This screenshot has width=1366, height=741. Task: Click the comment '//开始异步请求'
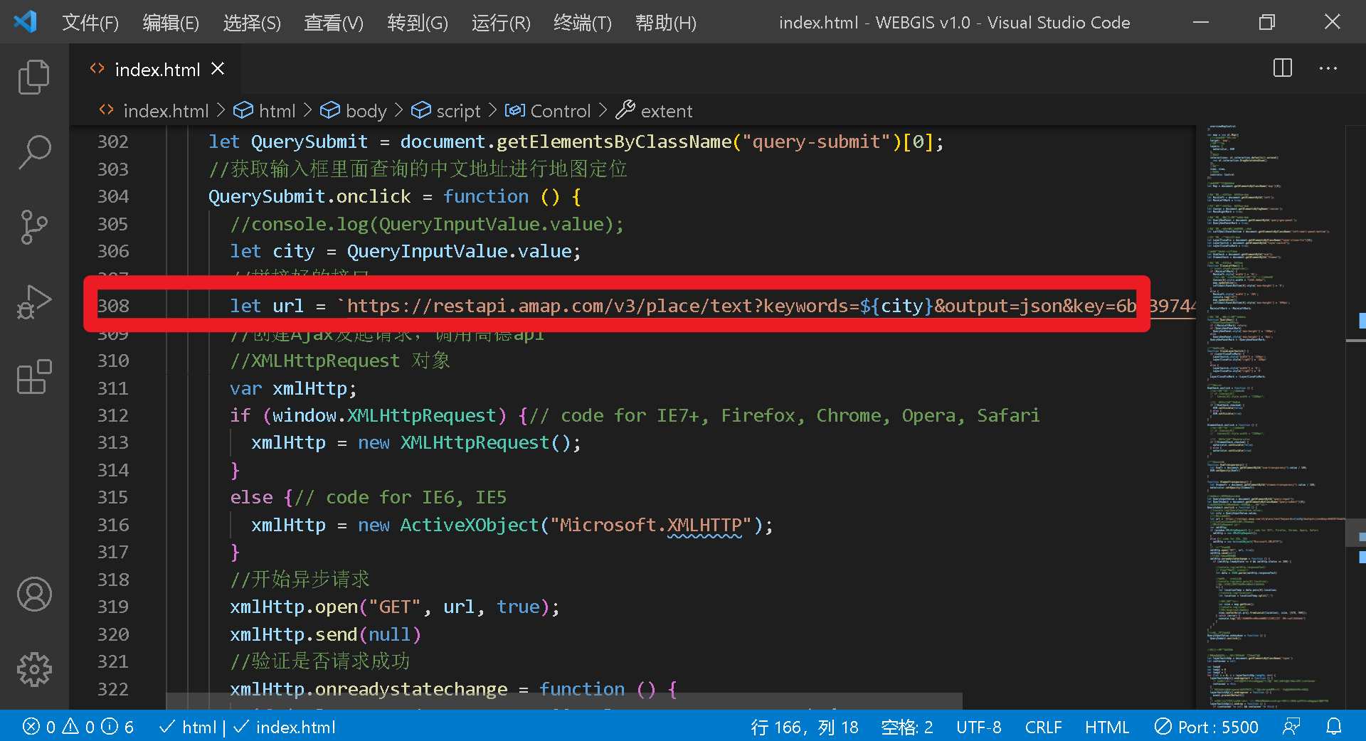click(300, 580)
